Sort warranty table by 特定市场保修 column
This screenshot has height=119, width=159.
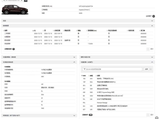[112, 30]
